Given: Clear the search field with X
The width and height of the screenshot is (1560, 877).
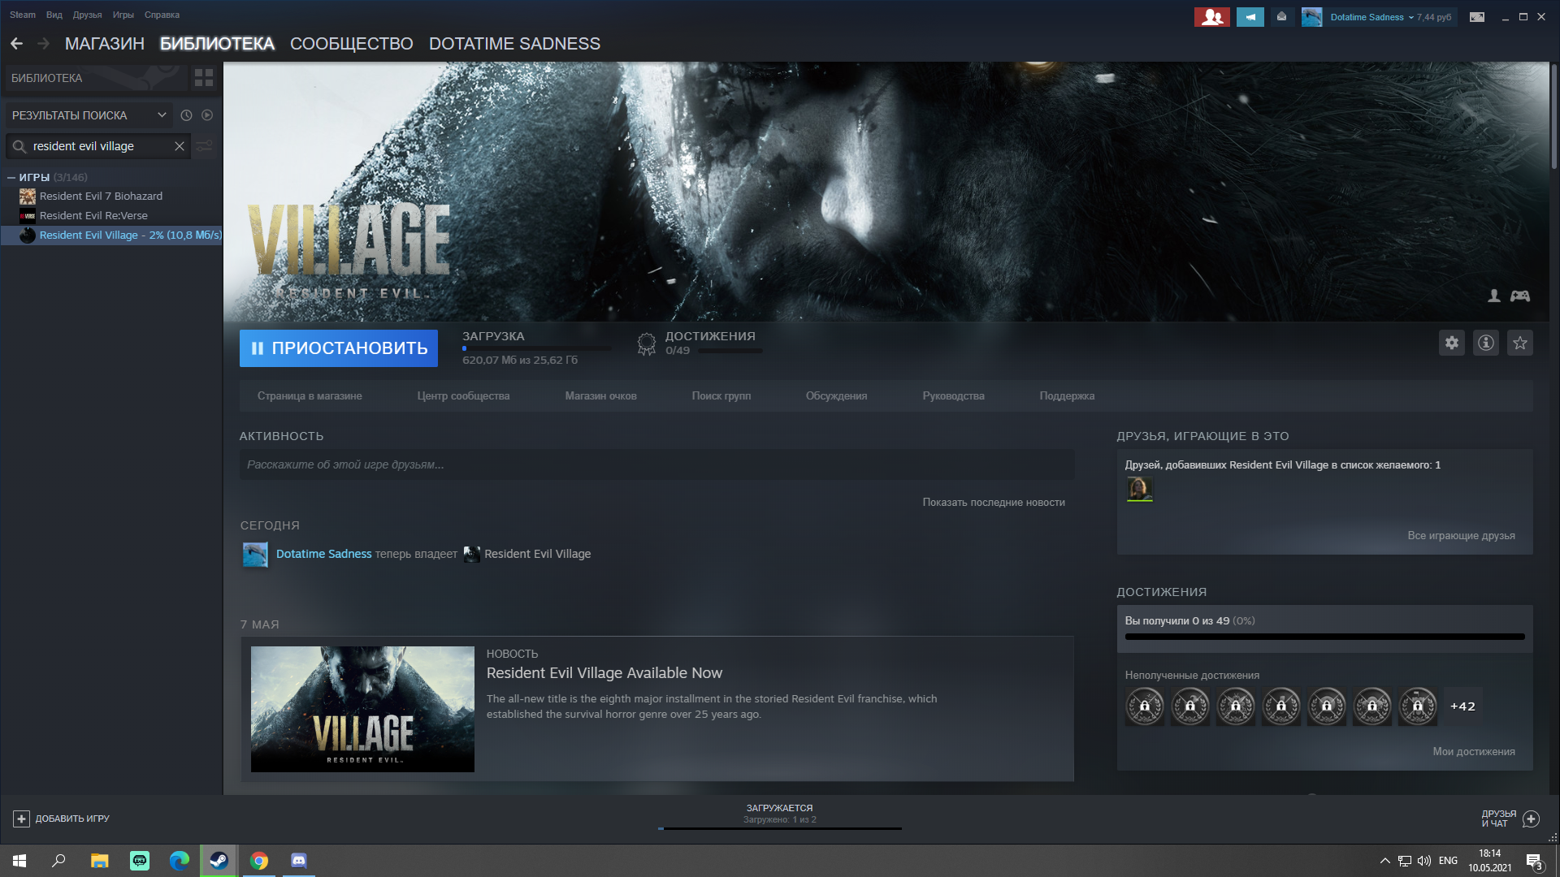Looking at the screenshot, I should (179, 146).
